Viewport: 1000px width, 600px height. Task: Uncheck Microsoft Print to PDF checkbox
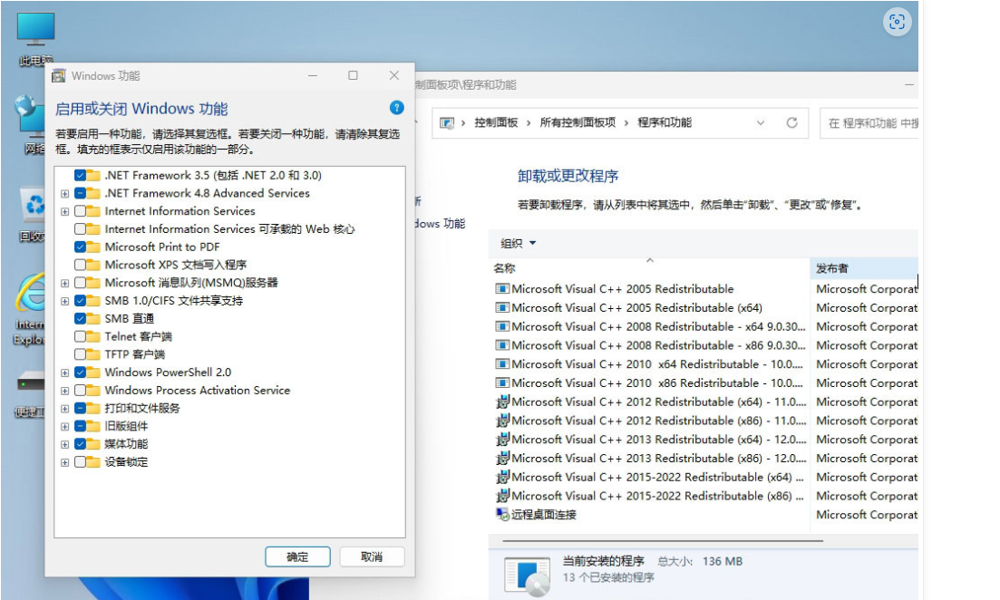pos(80,247)
